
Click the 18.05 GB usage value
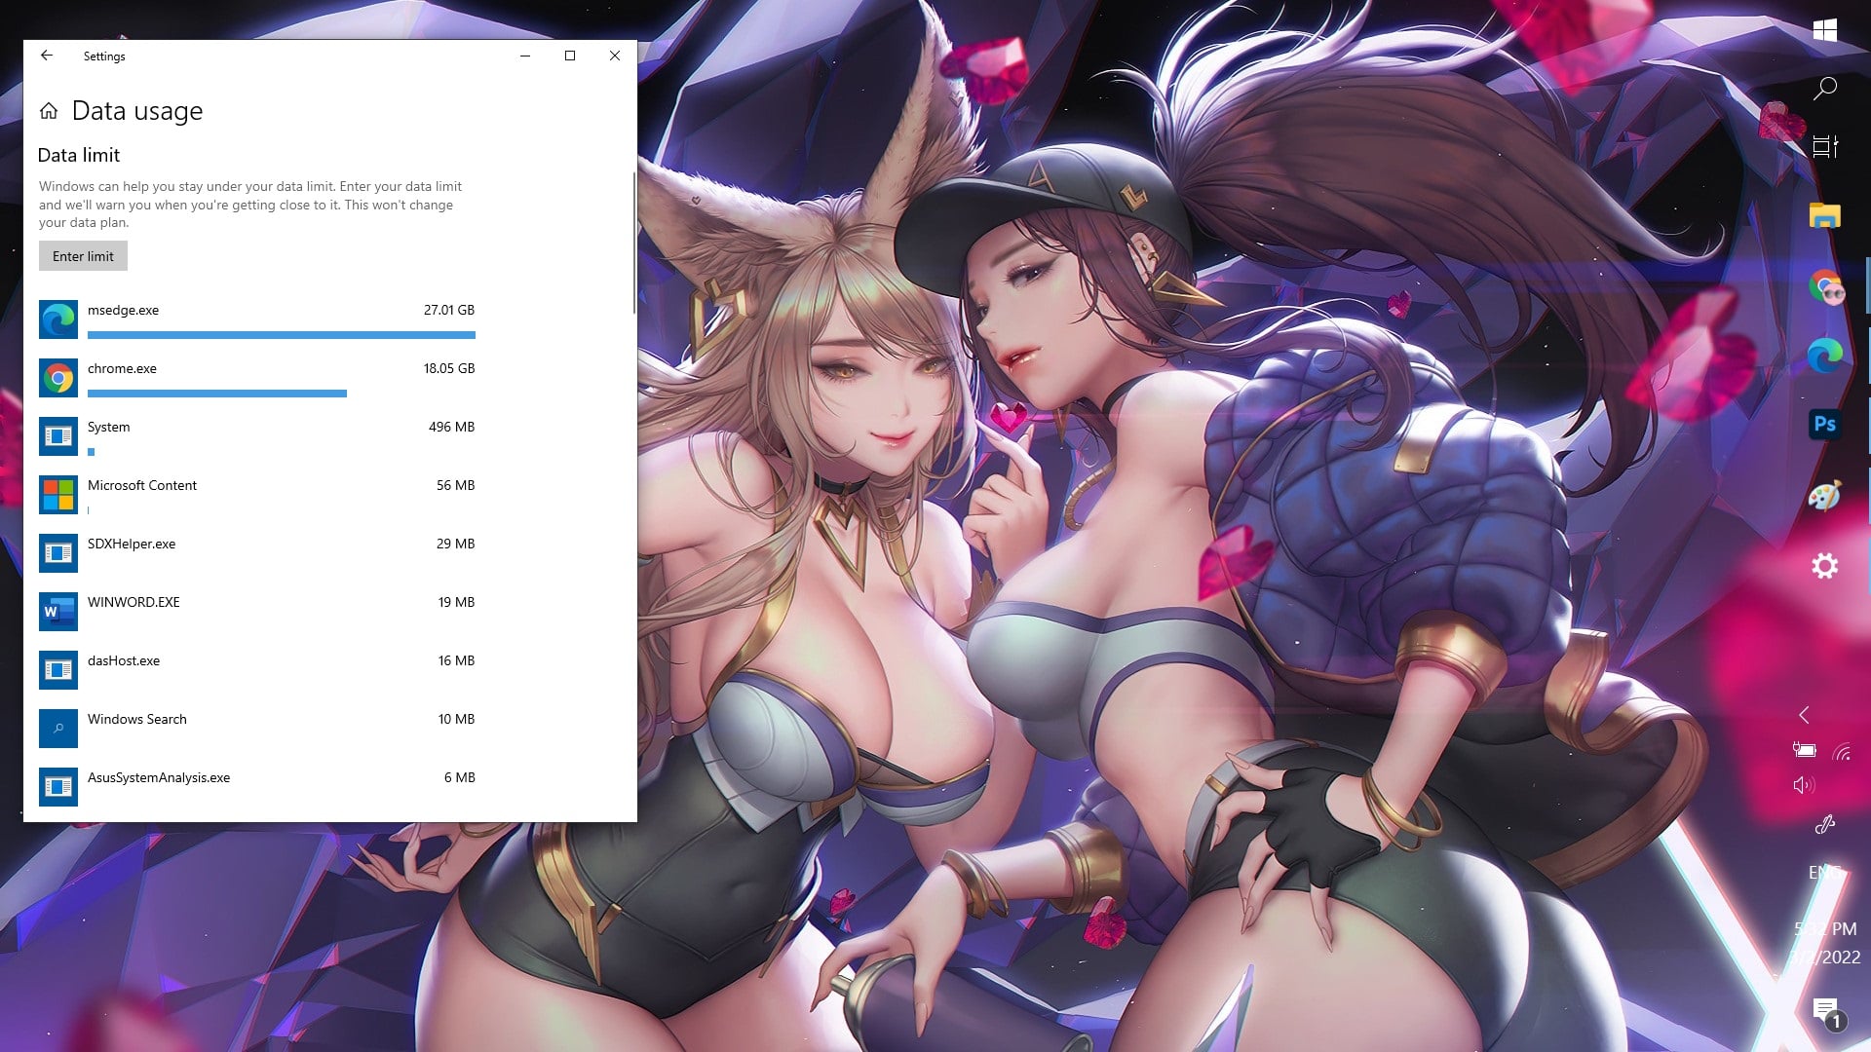click(x=449, y=368)
